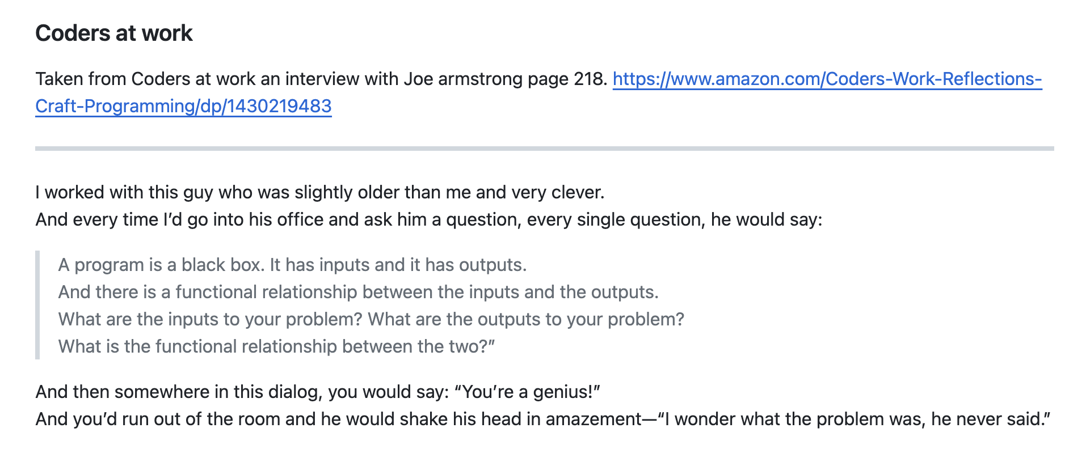Click the horizontal divider below the intro
This screenshot has width=1086, height=466.
coord(544,149)
